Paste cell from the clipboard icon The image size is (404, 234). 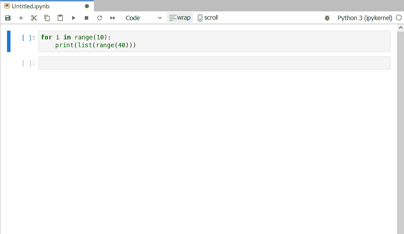click(60, 18)
